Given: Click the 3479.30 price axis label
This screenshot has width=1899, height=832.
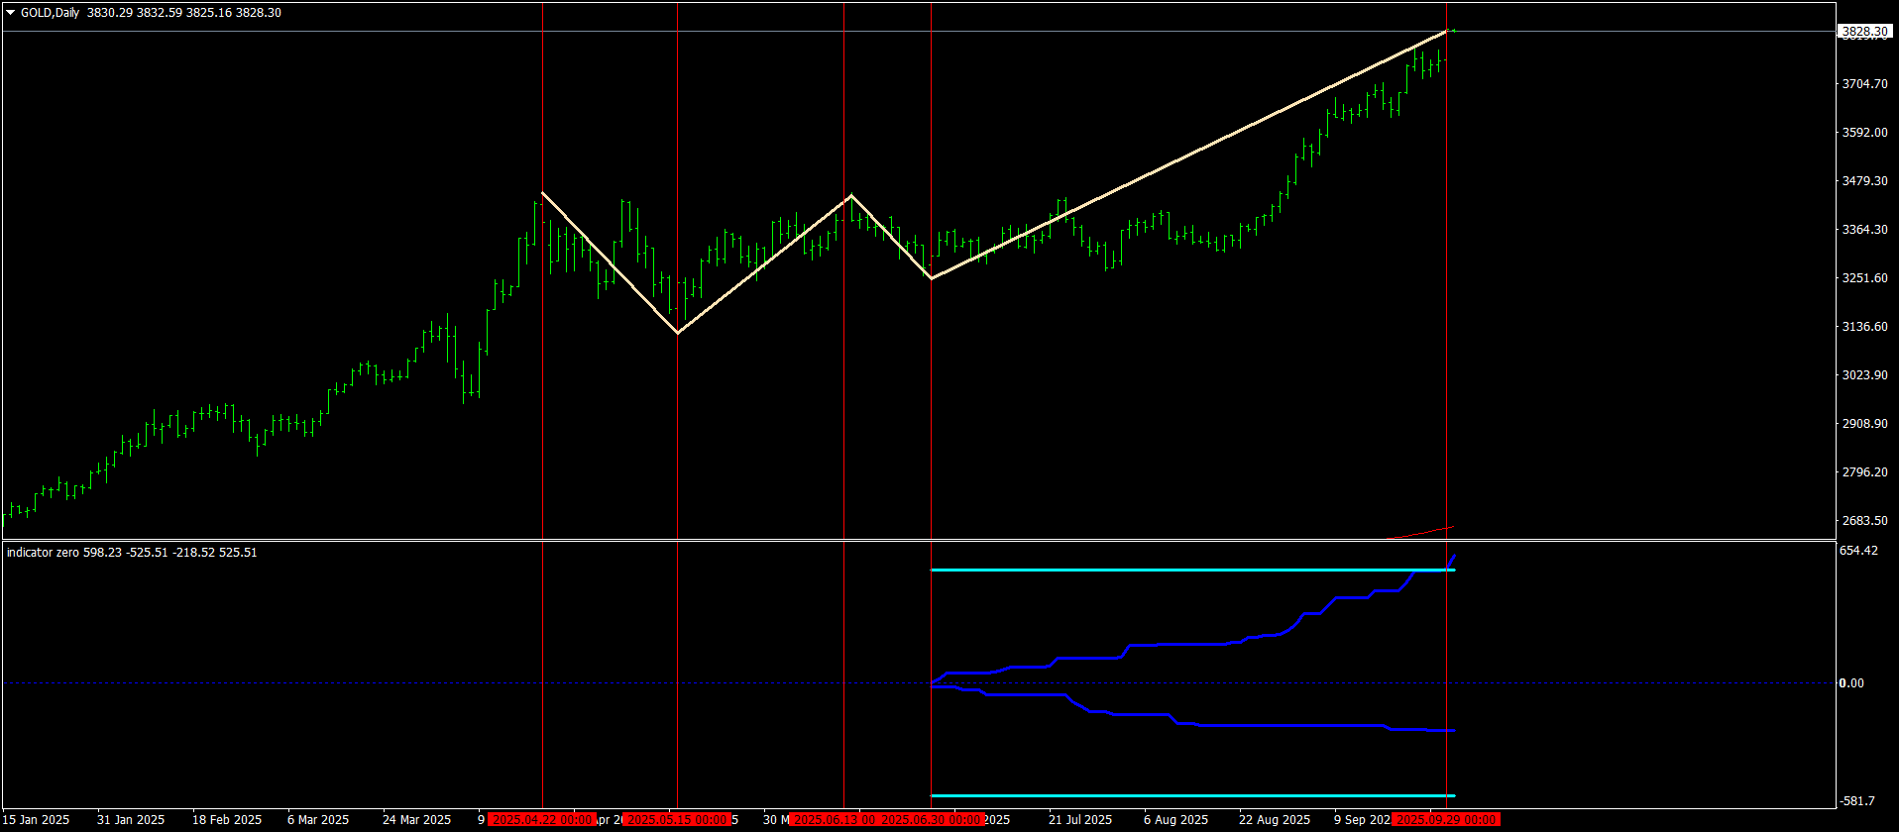Looking at the screenshot, I should pyautogui.click(x=1864, y=180).
